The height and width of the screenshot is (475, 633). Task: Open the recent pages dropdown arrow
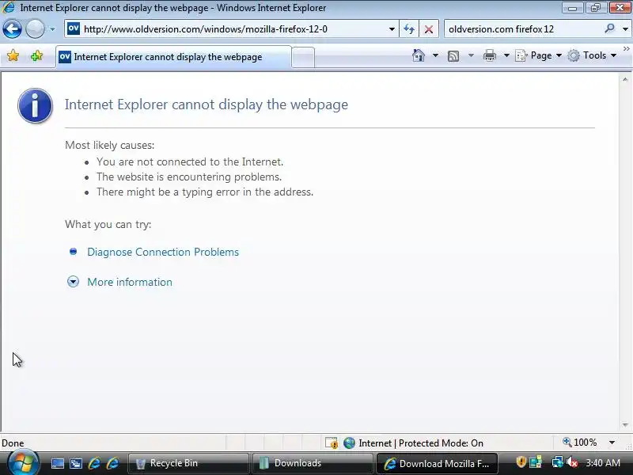tap(52, 29)
